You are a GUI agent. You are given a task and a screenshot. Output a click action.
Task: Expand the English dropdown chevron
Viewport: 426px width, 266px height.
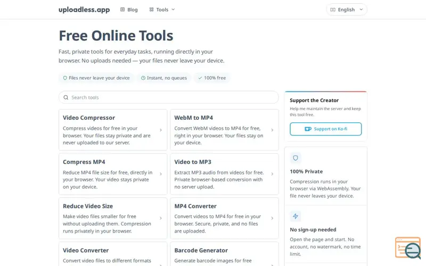361,10
